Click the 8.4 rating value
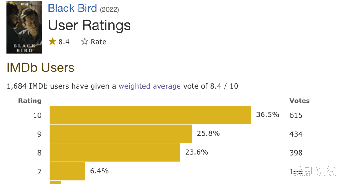The image size is (342, 184). click(64, 42)
